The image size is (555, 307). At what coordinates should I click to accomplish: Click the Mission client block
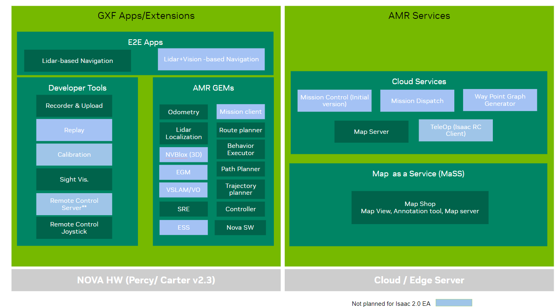click(241, 112)
